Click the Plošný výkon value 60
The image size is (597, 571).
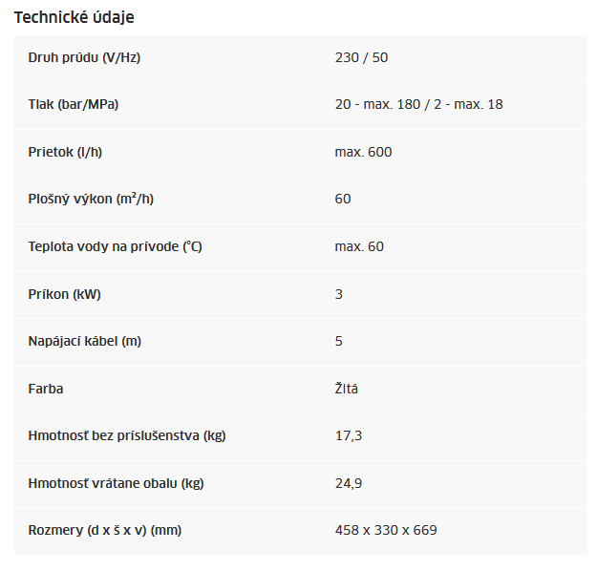tap(343, 199)
